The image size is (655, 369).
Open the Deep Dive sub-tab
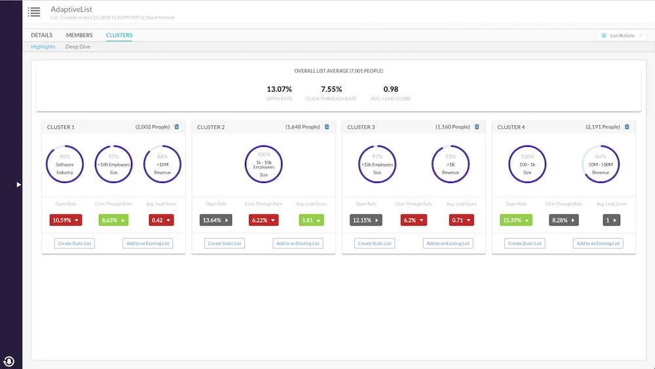[78, 47]
